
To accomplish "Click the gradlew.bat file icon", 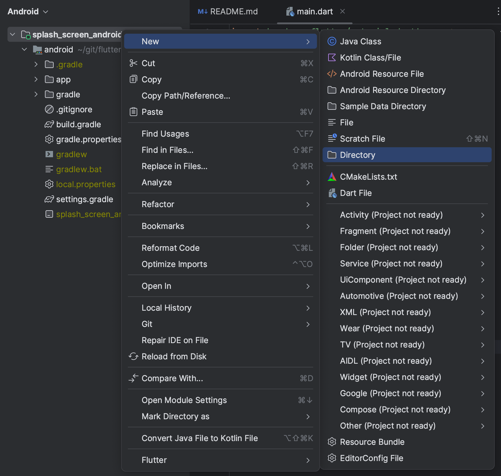I will pyautogui.click(x=49, y=169).
